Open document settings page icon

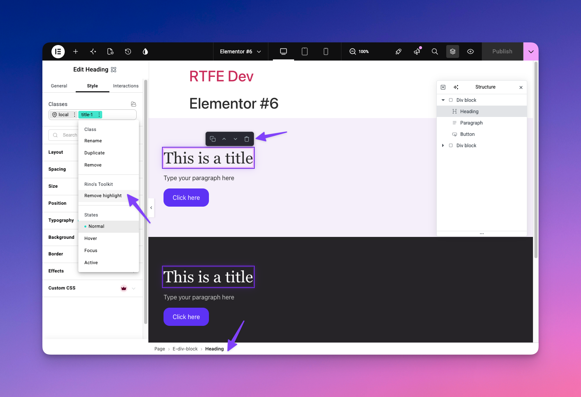[110, 51]
